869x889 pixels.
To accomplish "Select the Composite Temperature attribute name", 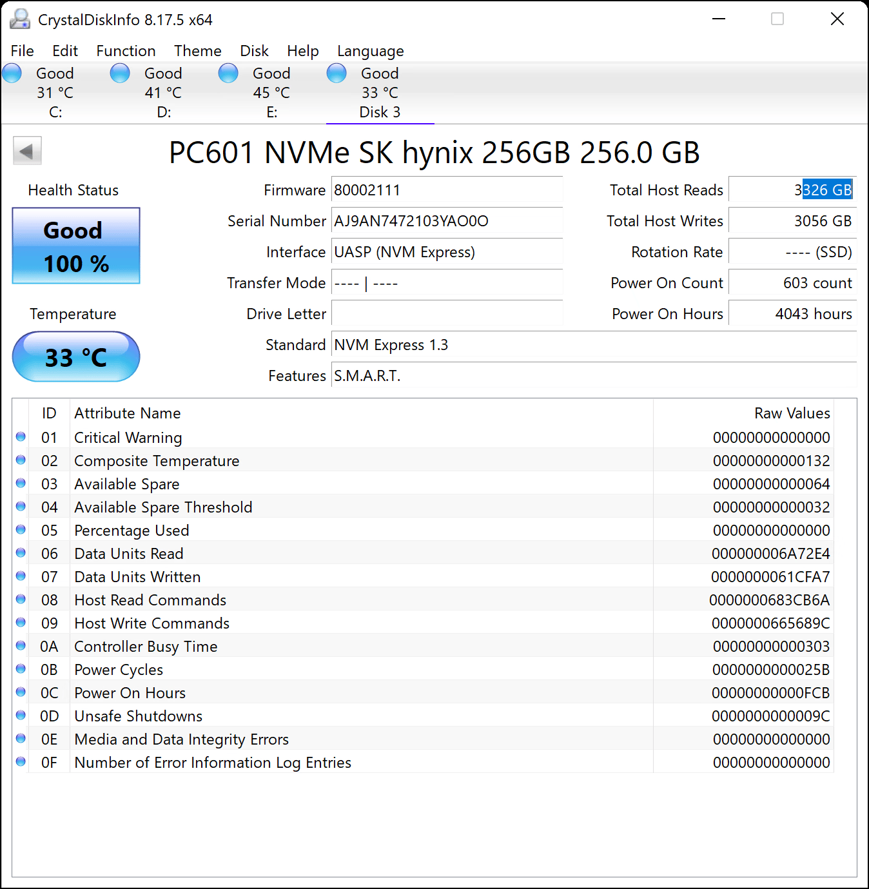I will (x=157, y=461).
